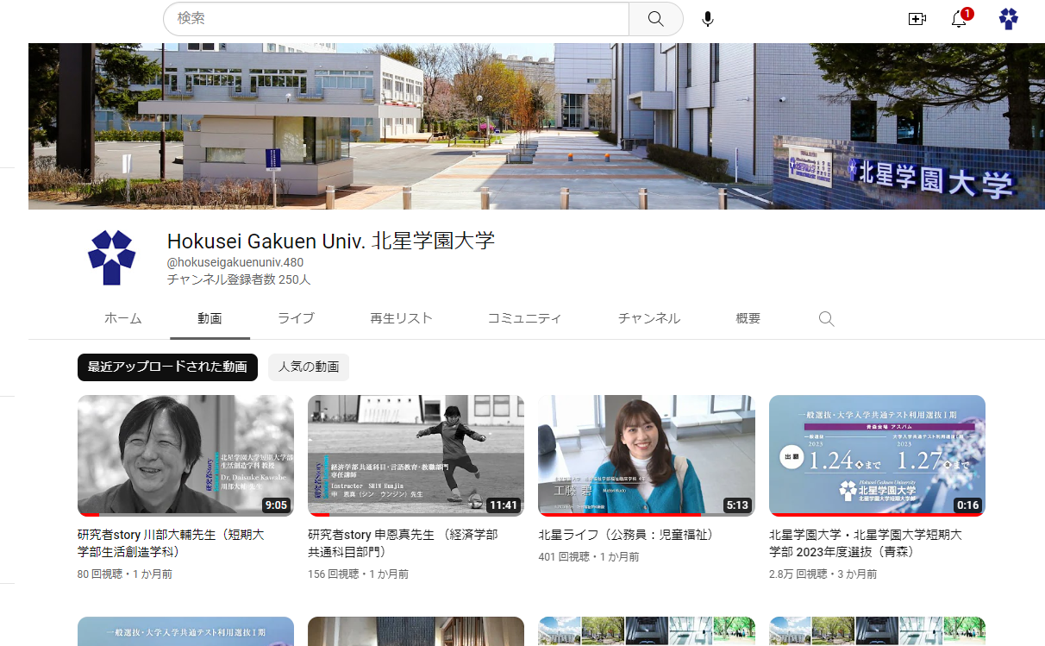Open the 2023年度選抜 青森 video thumbnail

point(877,455)
